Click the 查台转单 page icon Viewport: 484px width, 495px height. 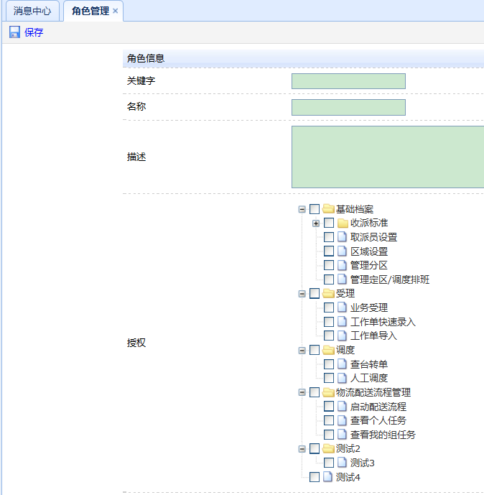[x=342, y=364]
